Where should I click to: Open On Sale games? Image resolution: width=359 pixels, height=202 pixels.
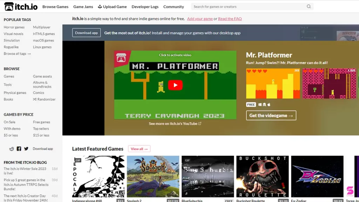9,122
